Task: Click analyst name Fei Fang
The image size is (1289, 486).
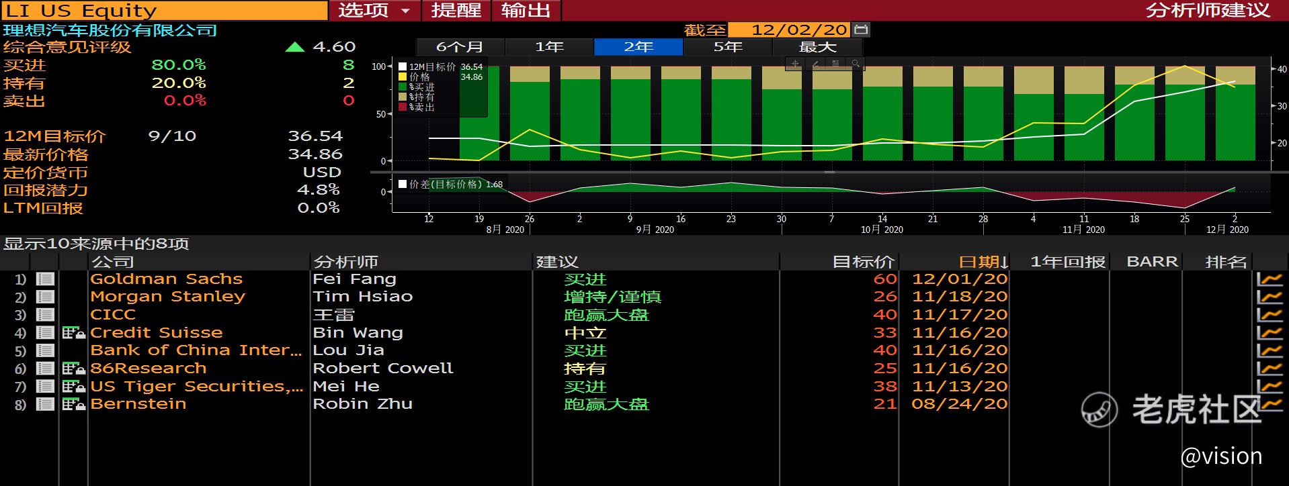Action: click(354, 279)
